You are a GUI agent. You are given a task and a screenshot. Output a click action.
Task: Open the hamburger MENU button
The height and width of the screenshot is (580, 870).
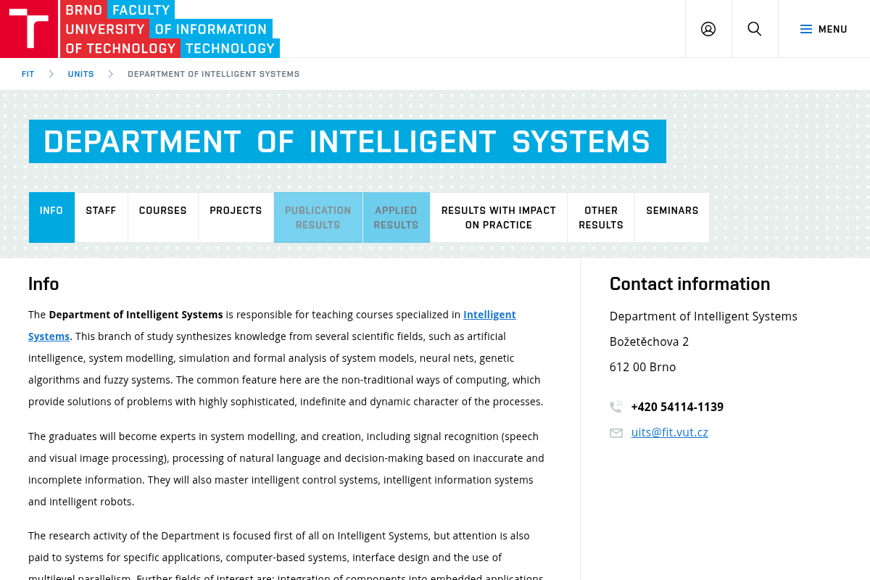point(824,29)
